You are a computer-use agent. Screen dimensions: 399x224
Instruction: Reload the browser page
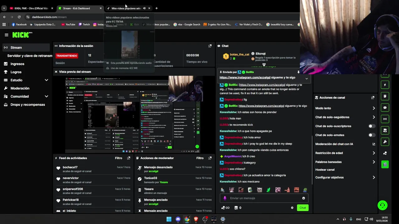tap(19, 17)
